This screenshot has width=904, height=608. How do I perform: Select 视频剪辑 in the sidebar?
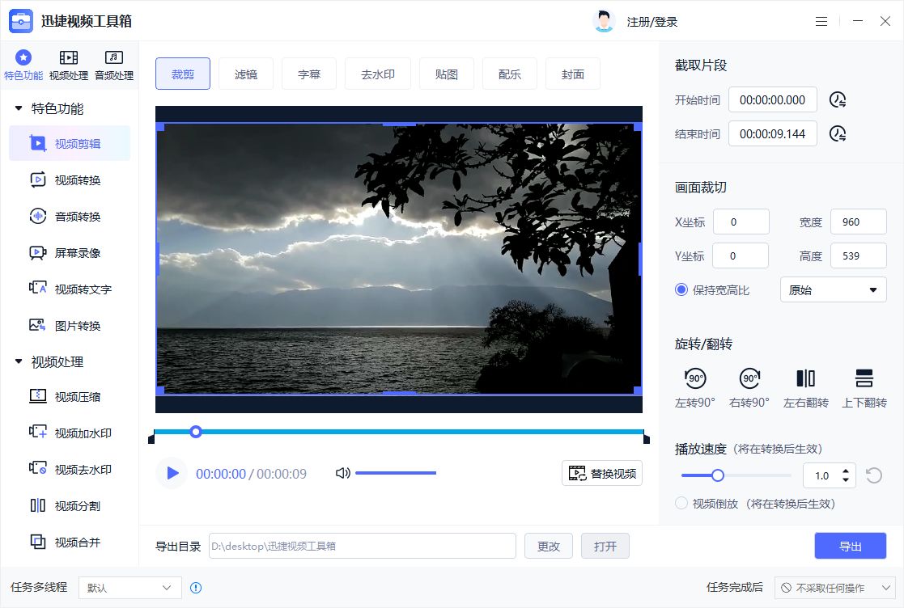click(x=70, y=143)
